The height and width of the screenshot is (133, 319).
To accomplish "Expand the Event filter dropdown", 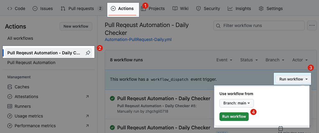I will coord(224,60).
